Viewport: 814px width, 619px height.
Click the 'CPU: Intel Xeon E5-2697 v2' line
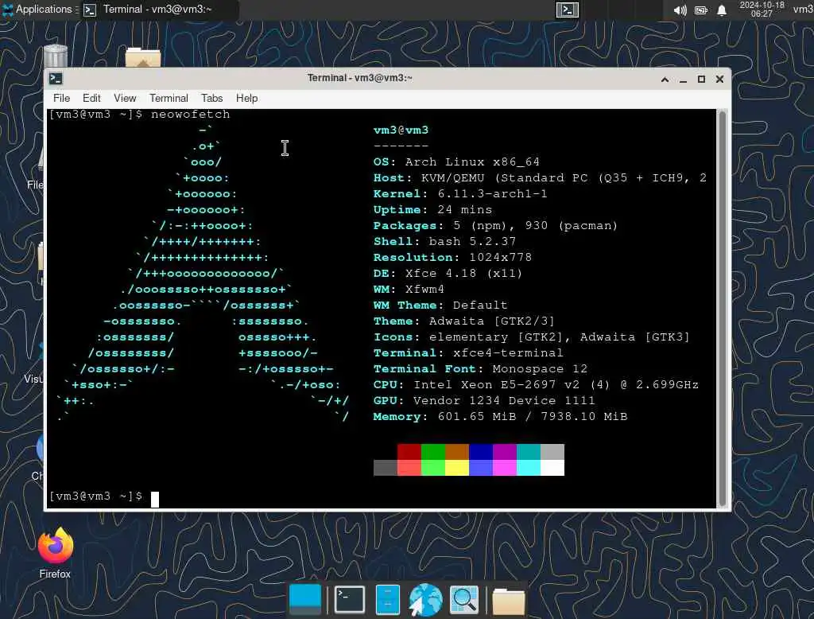tap(536, 385)
